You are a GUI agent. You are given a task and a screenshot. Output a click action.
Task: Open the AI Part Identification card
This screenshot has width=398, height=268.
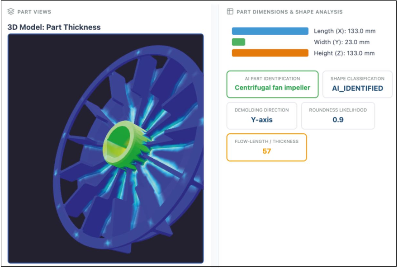(x=272, y=84)
